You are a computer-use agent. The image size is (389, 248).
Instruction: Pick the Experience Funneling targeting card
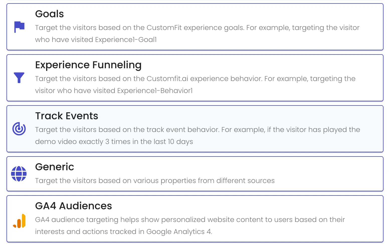click(195, 78)
